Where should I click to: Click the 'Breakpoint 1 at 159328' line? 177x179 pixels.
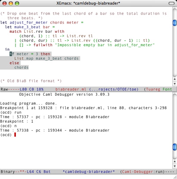[x=83, y=108]
